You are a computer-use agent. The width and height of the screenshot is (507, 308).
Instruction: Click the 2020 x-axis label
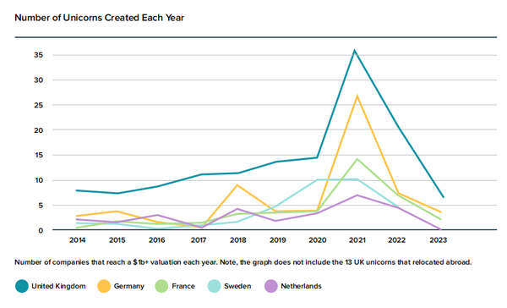(x=318, y=240)
